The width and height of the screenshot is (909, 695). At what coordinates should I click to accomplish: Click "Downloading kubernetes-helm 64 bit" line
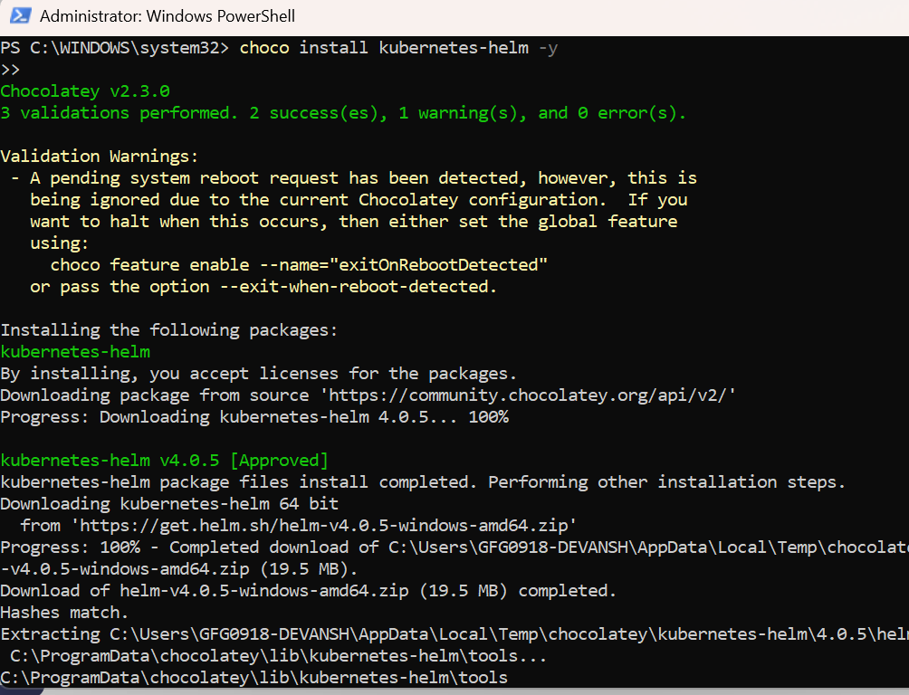point(169,504)
